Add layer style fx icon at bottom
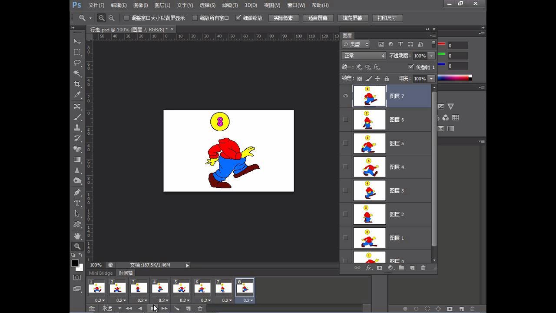Viewport: 556px width, 313px height. tap(369, 268)
